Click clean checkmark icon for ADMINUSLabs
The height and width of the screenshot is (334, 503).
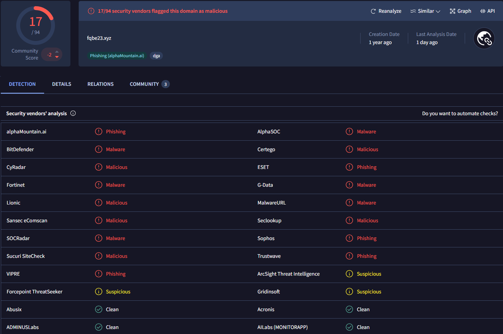99,327
